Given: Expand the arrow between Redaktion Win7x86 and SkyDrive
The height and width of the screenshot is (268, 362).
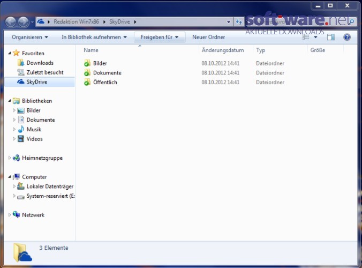Looking at the screenshot, I should click(x=104, y=22).
